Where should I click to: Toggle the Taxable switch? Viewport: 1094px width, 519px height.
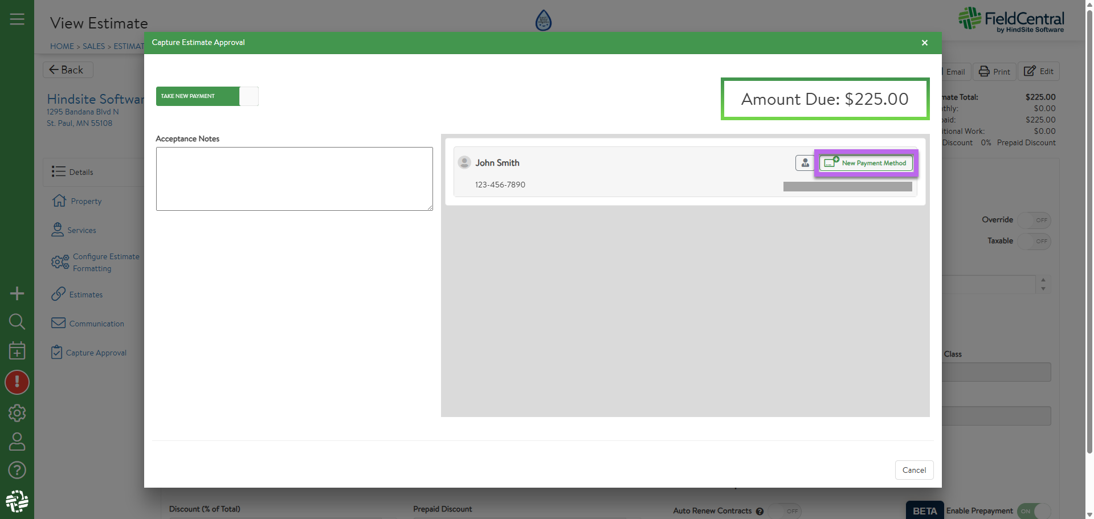click(x=1034, y=242)
